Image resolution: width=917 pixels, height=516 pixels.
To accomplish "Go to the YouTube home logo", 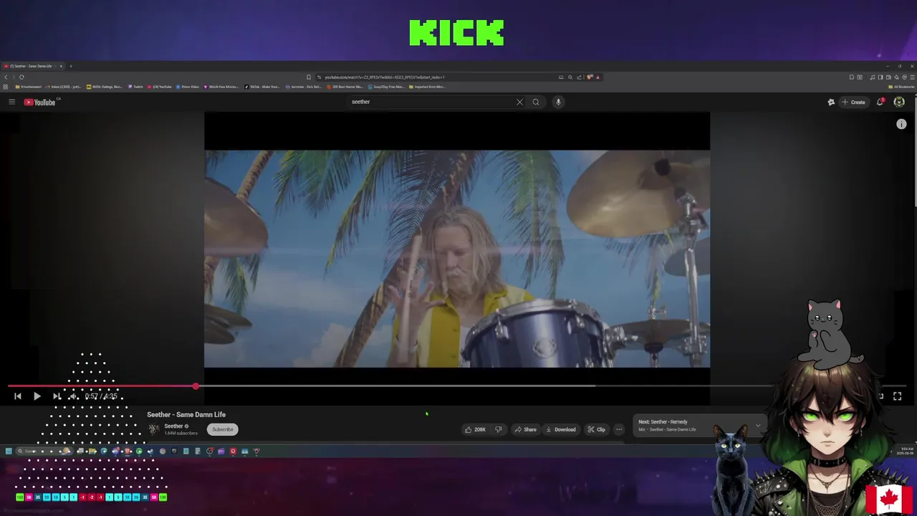I will point(41,102).
